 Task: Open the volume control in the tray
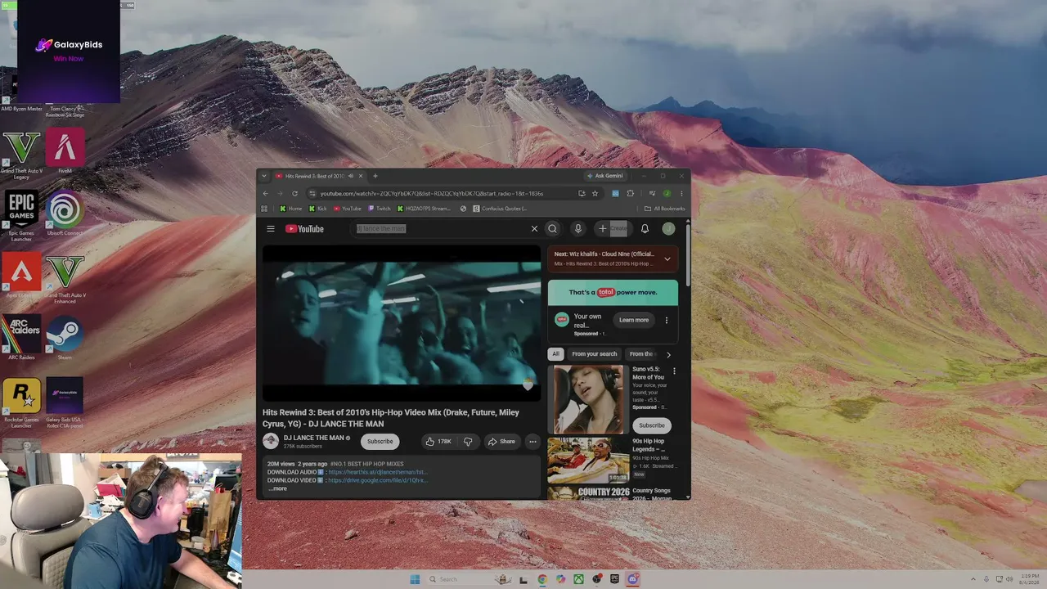point(1009,579)
